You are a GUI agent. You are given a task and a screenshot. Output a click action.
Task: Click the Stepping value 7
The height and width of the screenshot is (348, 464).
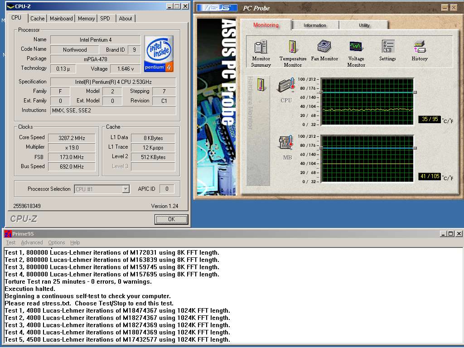click(x=164, y=91)
